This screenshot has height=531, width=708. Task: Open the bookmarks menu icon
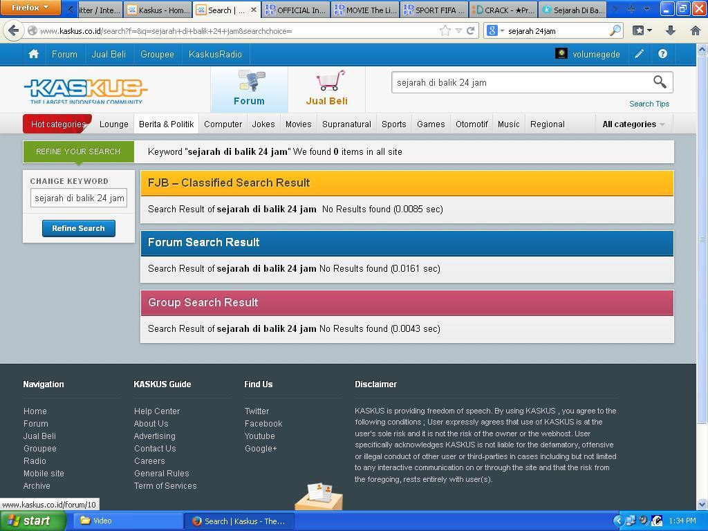tap(642, 30)
